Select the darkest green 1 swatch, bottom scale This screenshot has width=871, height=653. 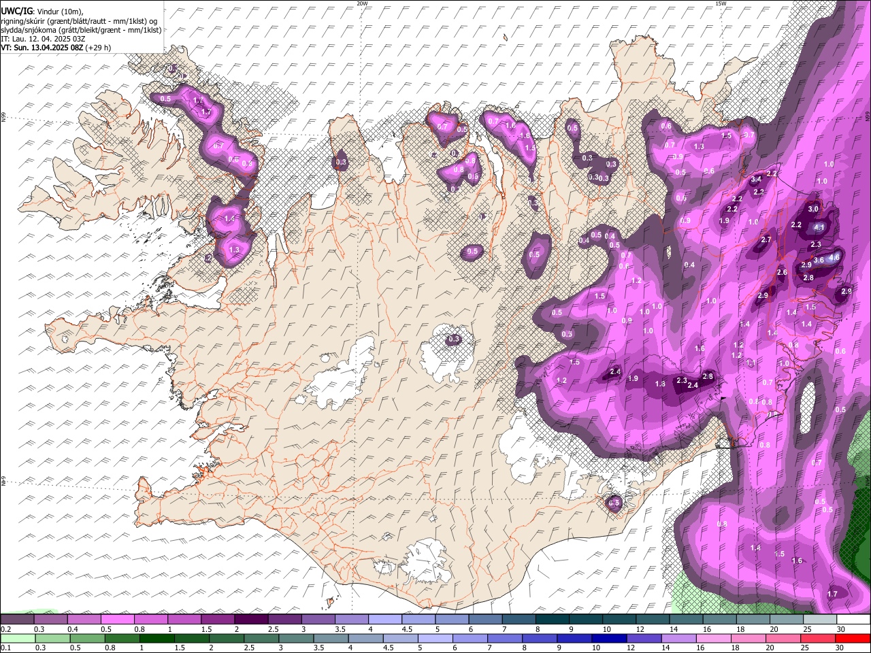pyautogui.click(x=156, y=638)
